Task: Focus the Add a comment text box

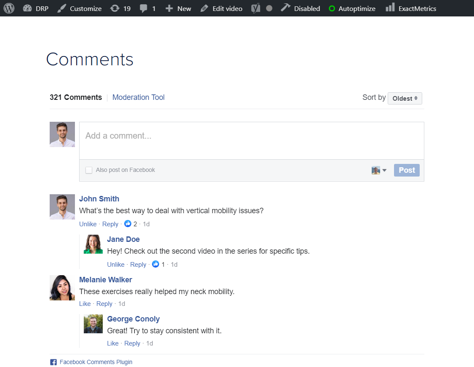Action: 251,141
